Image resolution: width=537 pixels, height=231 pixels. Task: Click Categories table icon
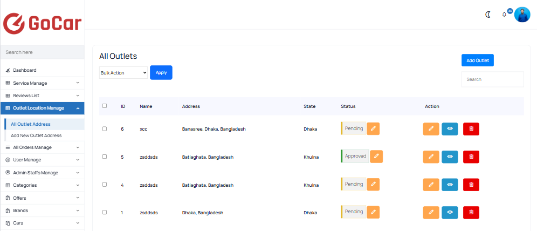point(8,185)
